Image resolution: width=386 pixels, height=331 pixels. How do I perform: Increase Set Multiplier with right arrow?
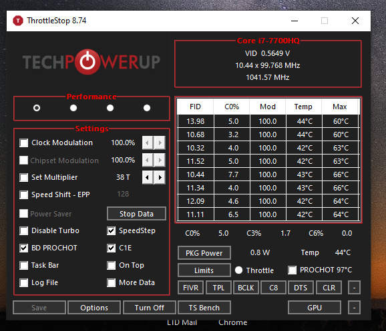tap(160, 177)
